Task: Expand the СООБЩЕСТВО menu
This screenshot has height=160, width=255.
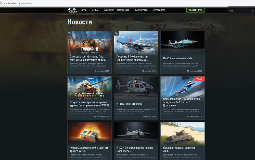Action: coord(143,10)
